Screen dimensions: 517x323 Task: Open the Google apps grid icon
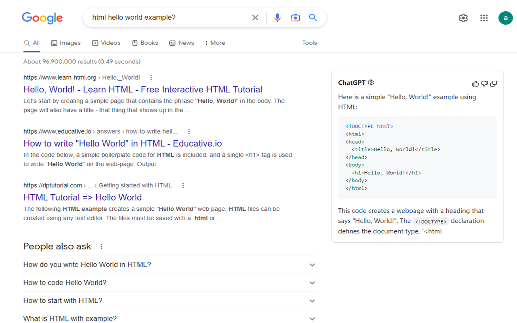[x=484, y=18]
